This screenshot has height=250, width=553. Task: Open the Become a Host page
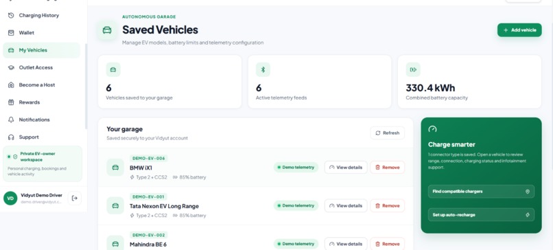click(x=42, y=84)
